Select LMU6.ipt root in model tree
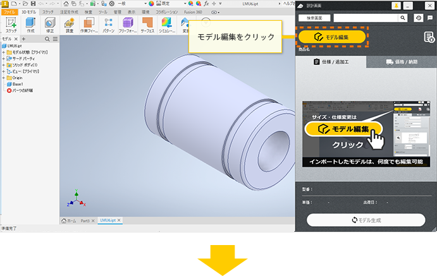The image size is (437, 276). tap(12, 46)
